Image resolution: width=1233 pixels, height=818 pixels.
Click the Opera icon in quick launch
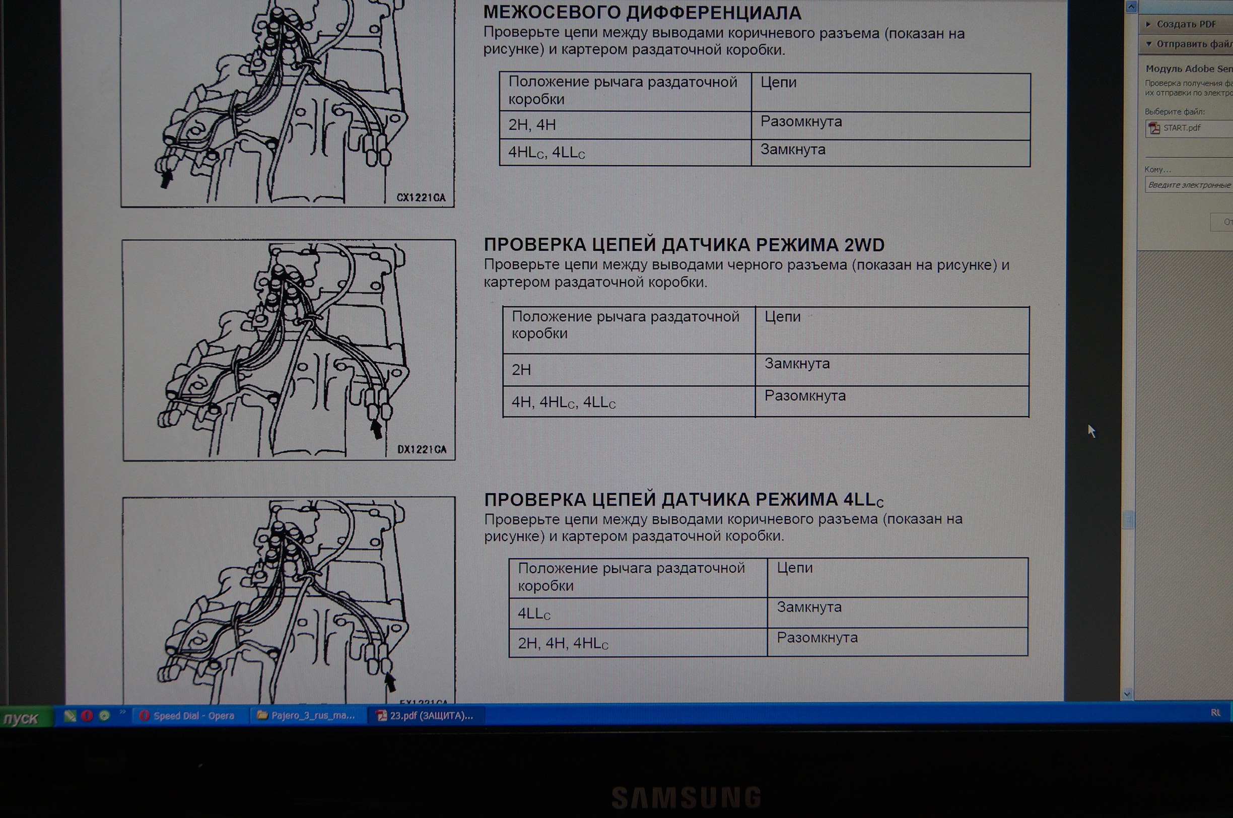click(x=87, y=716)
